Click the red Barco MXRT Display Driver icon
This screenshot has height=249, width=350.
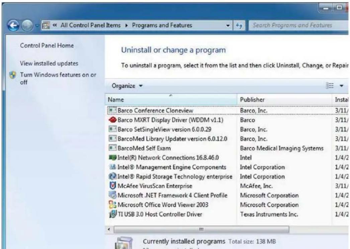pos(112,120)
